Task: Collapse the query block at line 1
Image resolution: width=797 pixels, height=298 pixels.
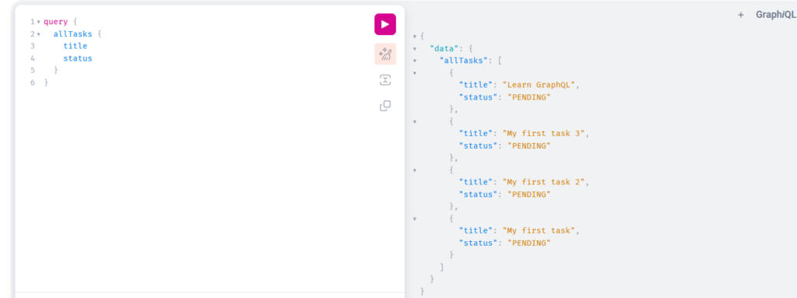Action: pos(39,22)
